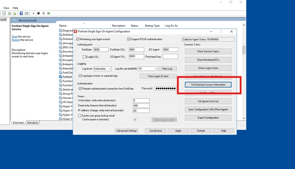Open the Help menu in Services window
Image resolution: width=295 pixels, height=169 pixels.
click(x=16, y=8)
